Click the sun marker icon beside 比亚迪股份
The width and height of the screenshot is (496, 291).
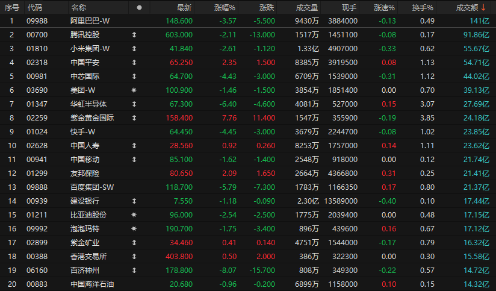pos(134,215)
